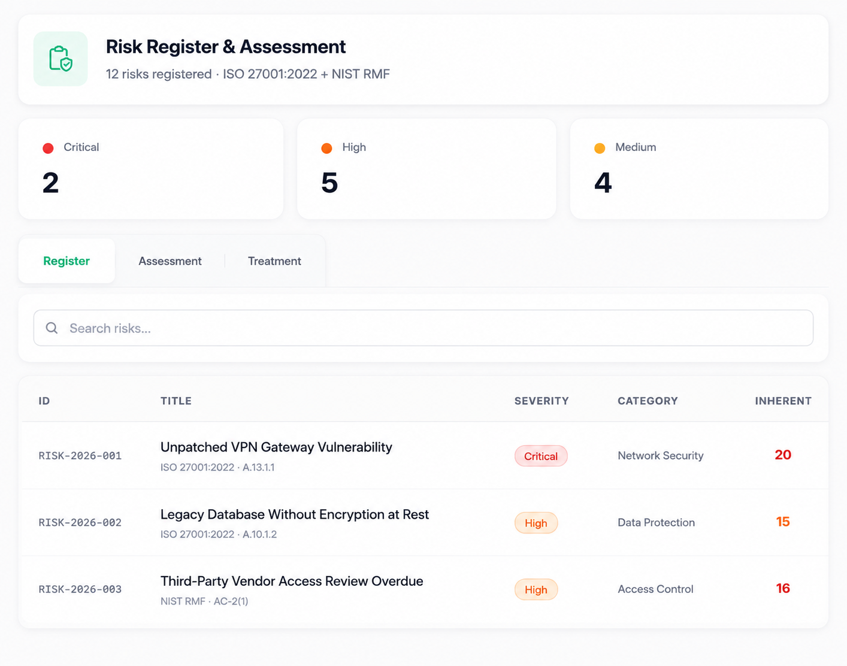Click inherent score 15

(783, 522)
